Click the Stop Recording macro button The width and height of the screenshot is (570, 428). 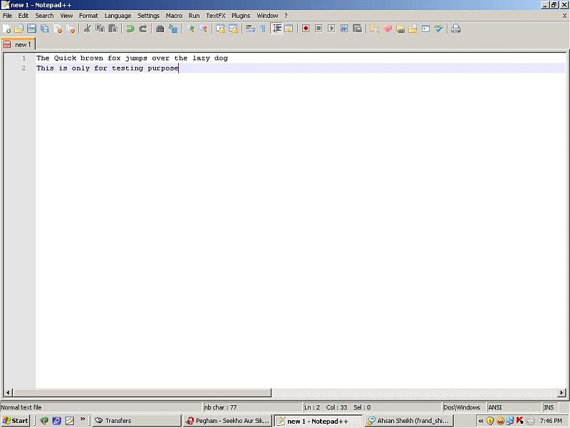click(x=318, y=29)
